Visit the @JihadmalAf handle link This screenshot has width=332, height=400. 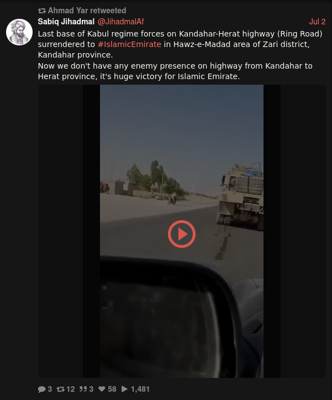pos(120,22)
